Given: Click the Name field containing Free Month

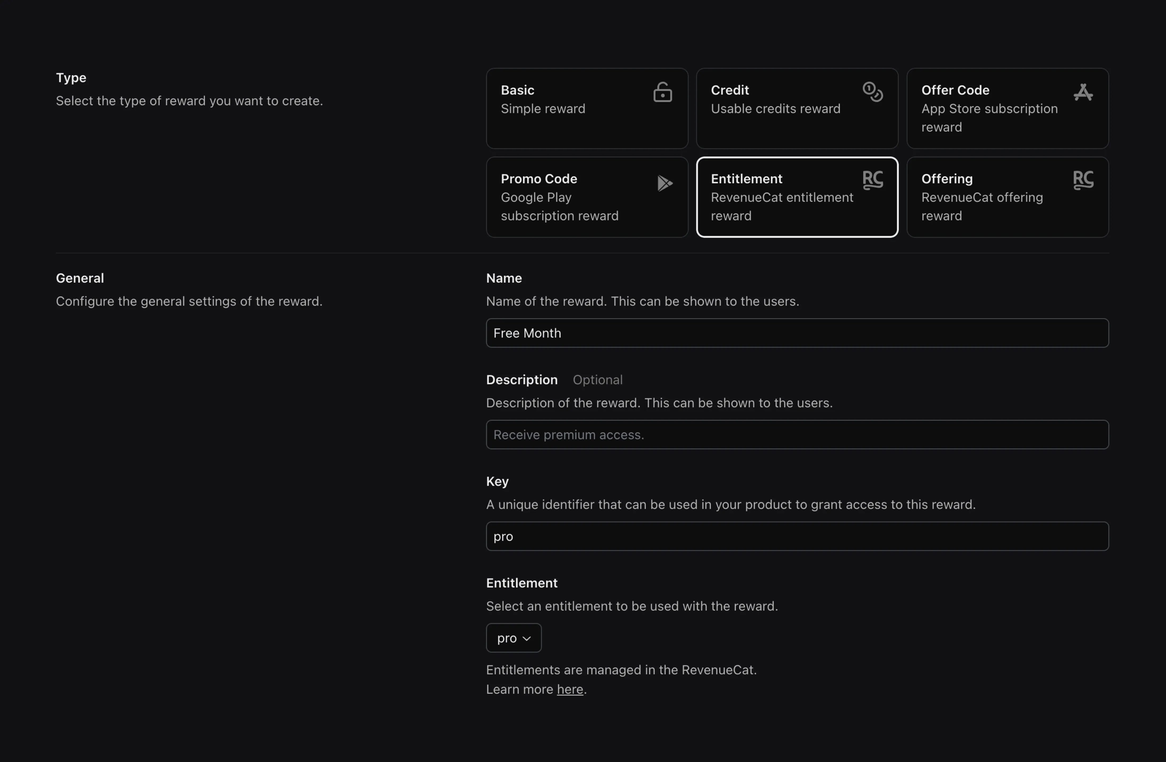Looking at the screenshot, I should pyautogui.click(x=797, y=333).
